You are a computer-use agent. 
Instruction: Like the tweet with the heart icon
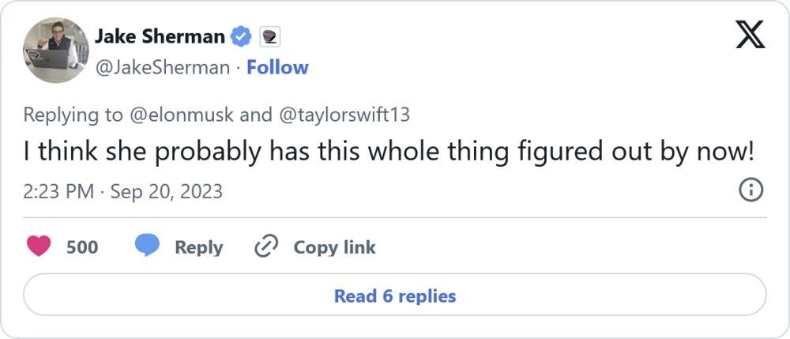pos(39,247)
